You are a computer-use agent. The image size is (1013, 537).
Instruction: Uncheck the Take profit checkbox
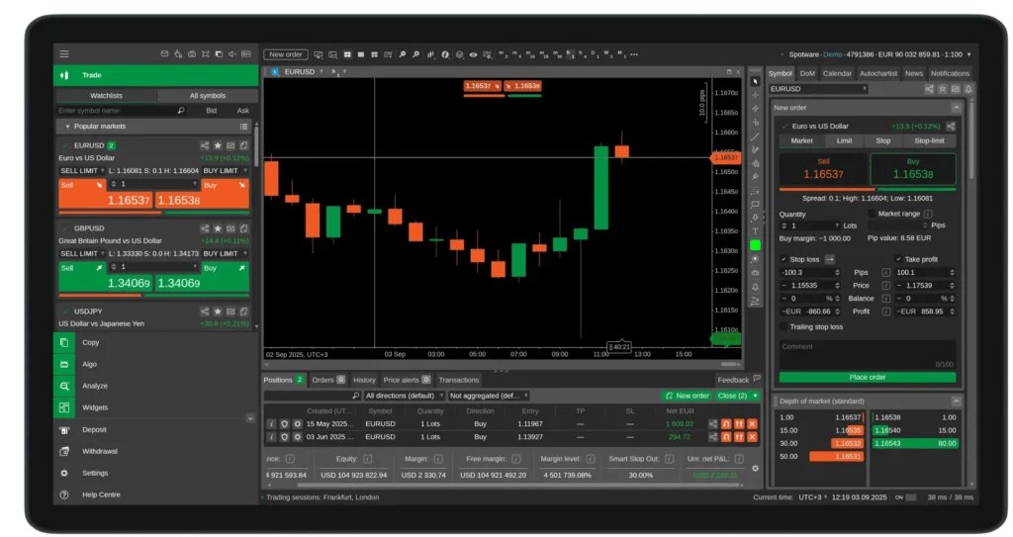point(898,259)
